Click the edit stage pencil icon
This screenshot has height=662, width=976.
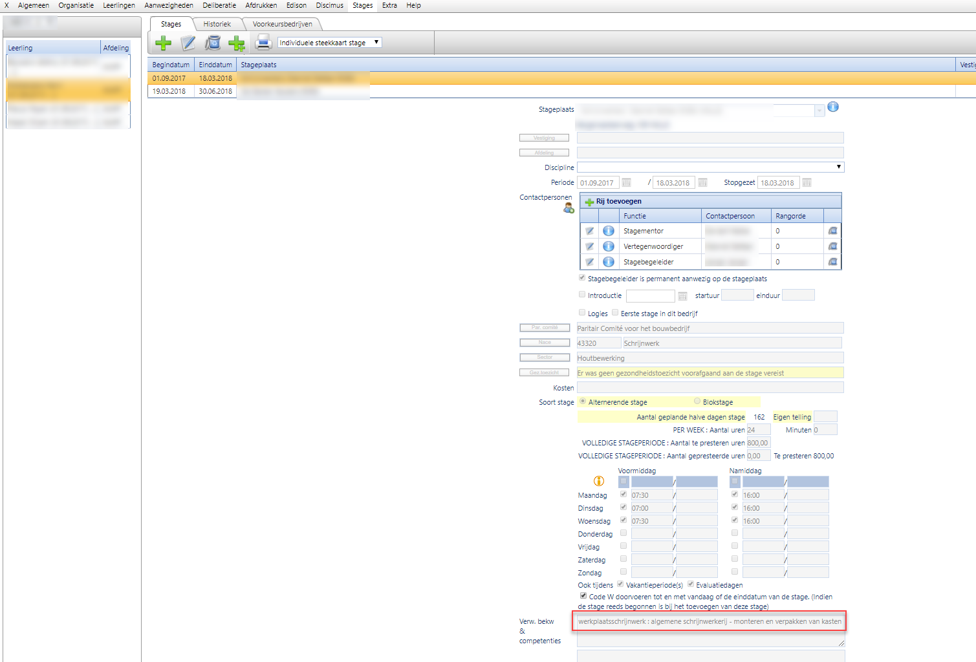click(188, 43)
